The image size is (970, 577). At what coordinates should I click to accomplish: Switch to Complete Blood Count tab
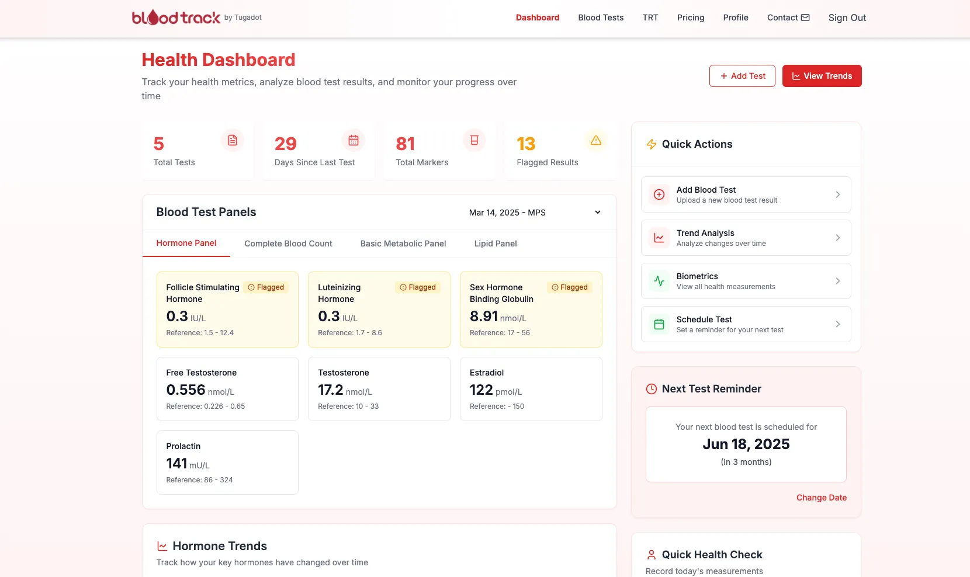click(x=288, y=244)
